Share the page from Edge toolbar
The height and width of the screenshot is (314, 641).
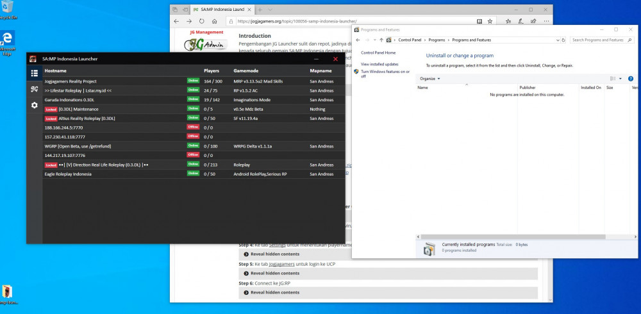[x=533, y=21]
